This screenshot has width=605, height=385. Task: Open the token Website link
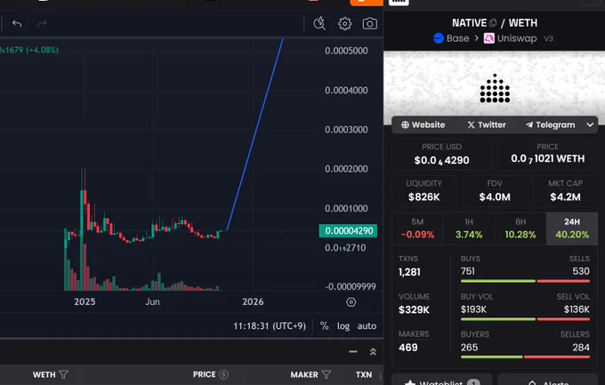pyautogui.click(x=423, y=124)
